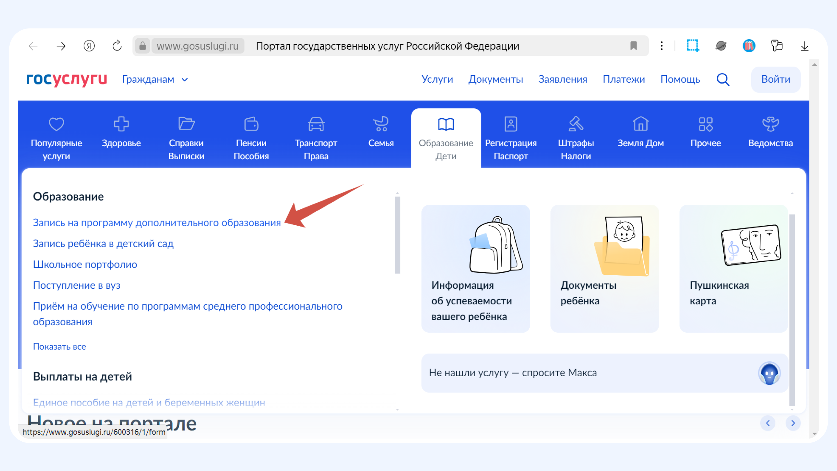Open the Поступление в вуз link
Screen dimensions: 837x471
[76, 285]
